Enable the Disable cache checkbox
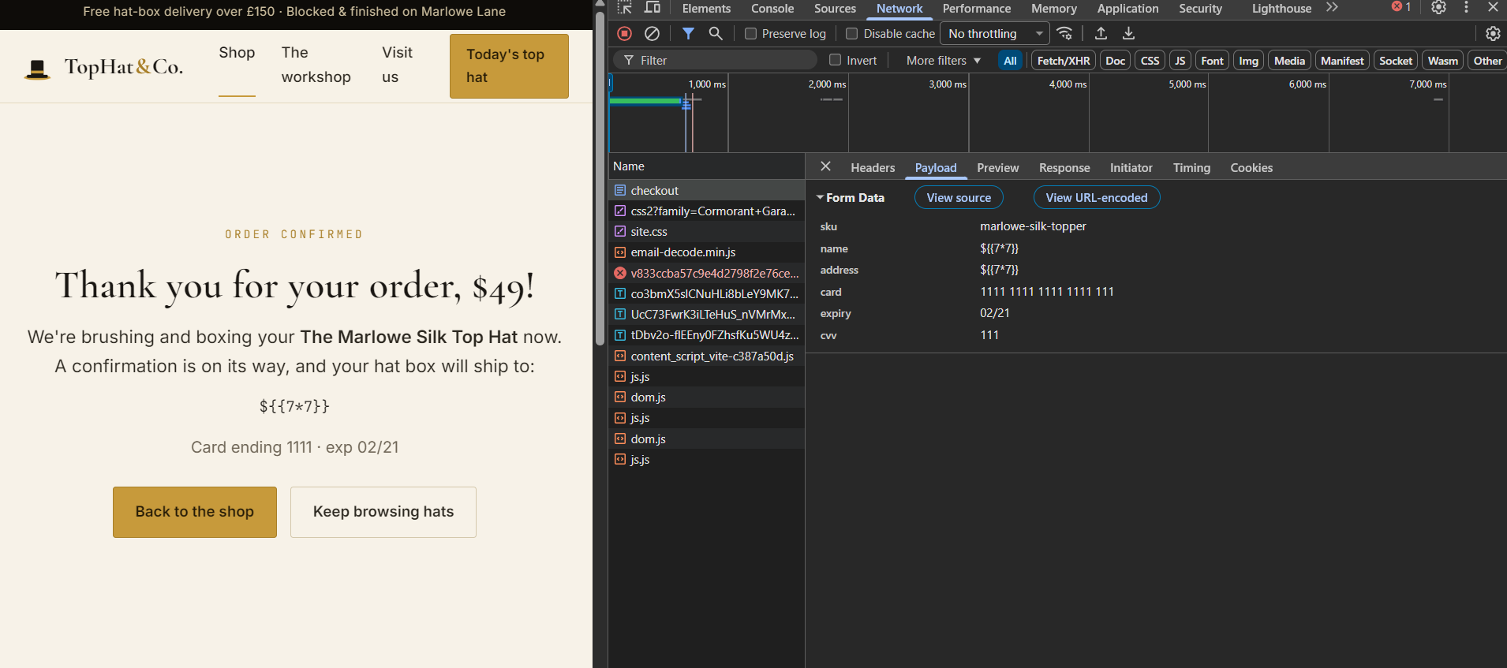This screenshot has width=1507, height=668. click(851, 34)
